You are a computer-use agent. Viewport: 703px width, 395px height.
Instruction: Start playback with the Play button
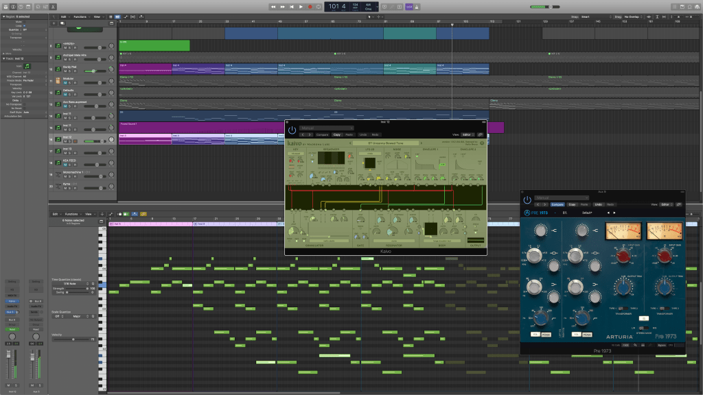(x=301, y=7)
